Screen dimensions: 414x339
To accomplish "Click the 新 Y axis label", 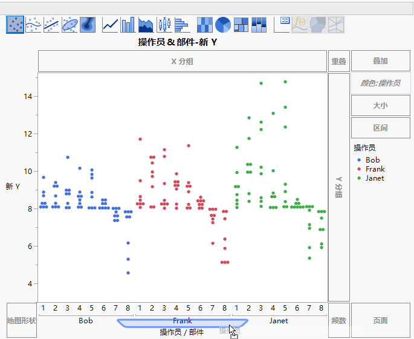I will point(13,186).
